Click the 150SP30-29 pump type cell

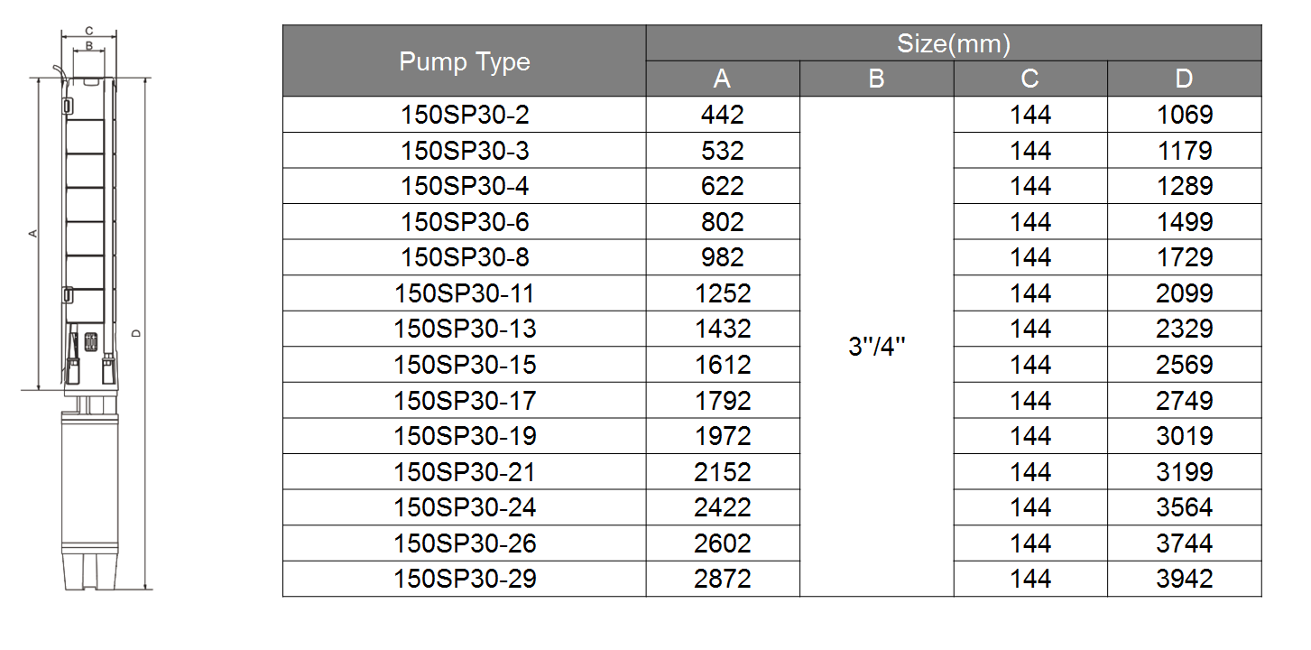click(465, 579)
